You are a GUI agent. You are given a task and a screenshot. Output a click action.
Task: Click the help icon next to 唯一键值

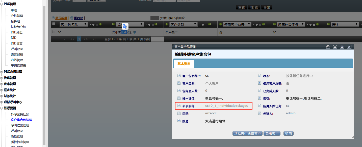click(x=179, y=99)
